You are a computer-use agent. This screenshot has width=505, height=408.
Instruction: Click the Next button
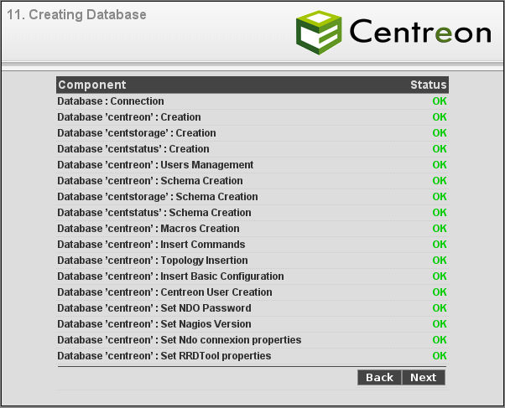(423, 378)
